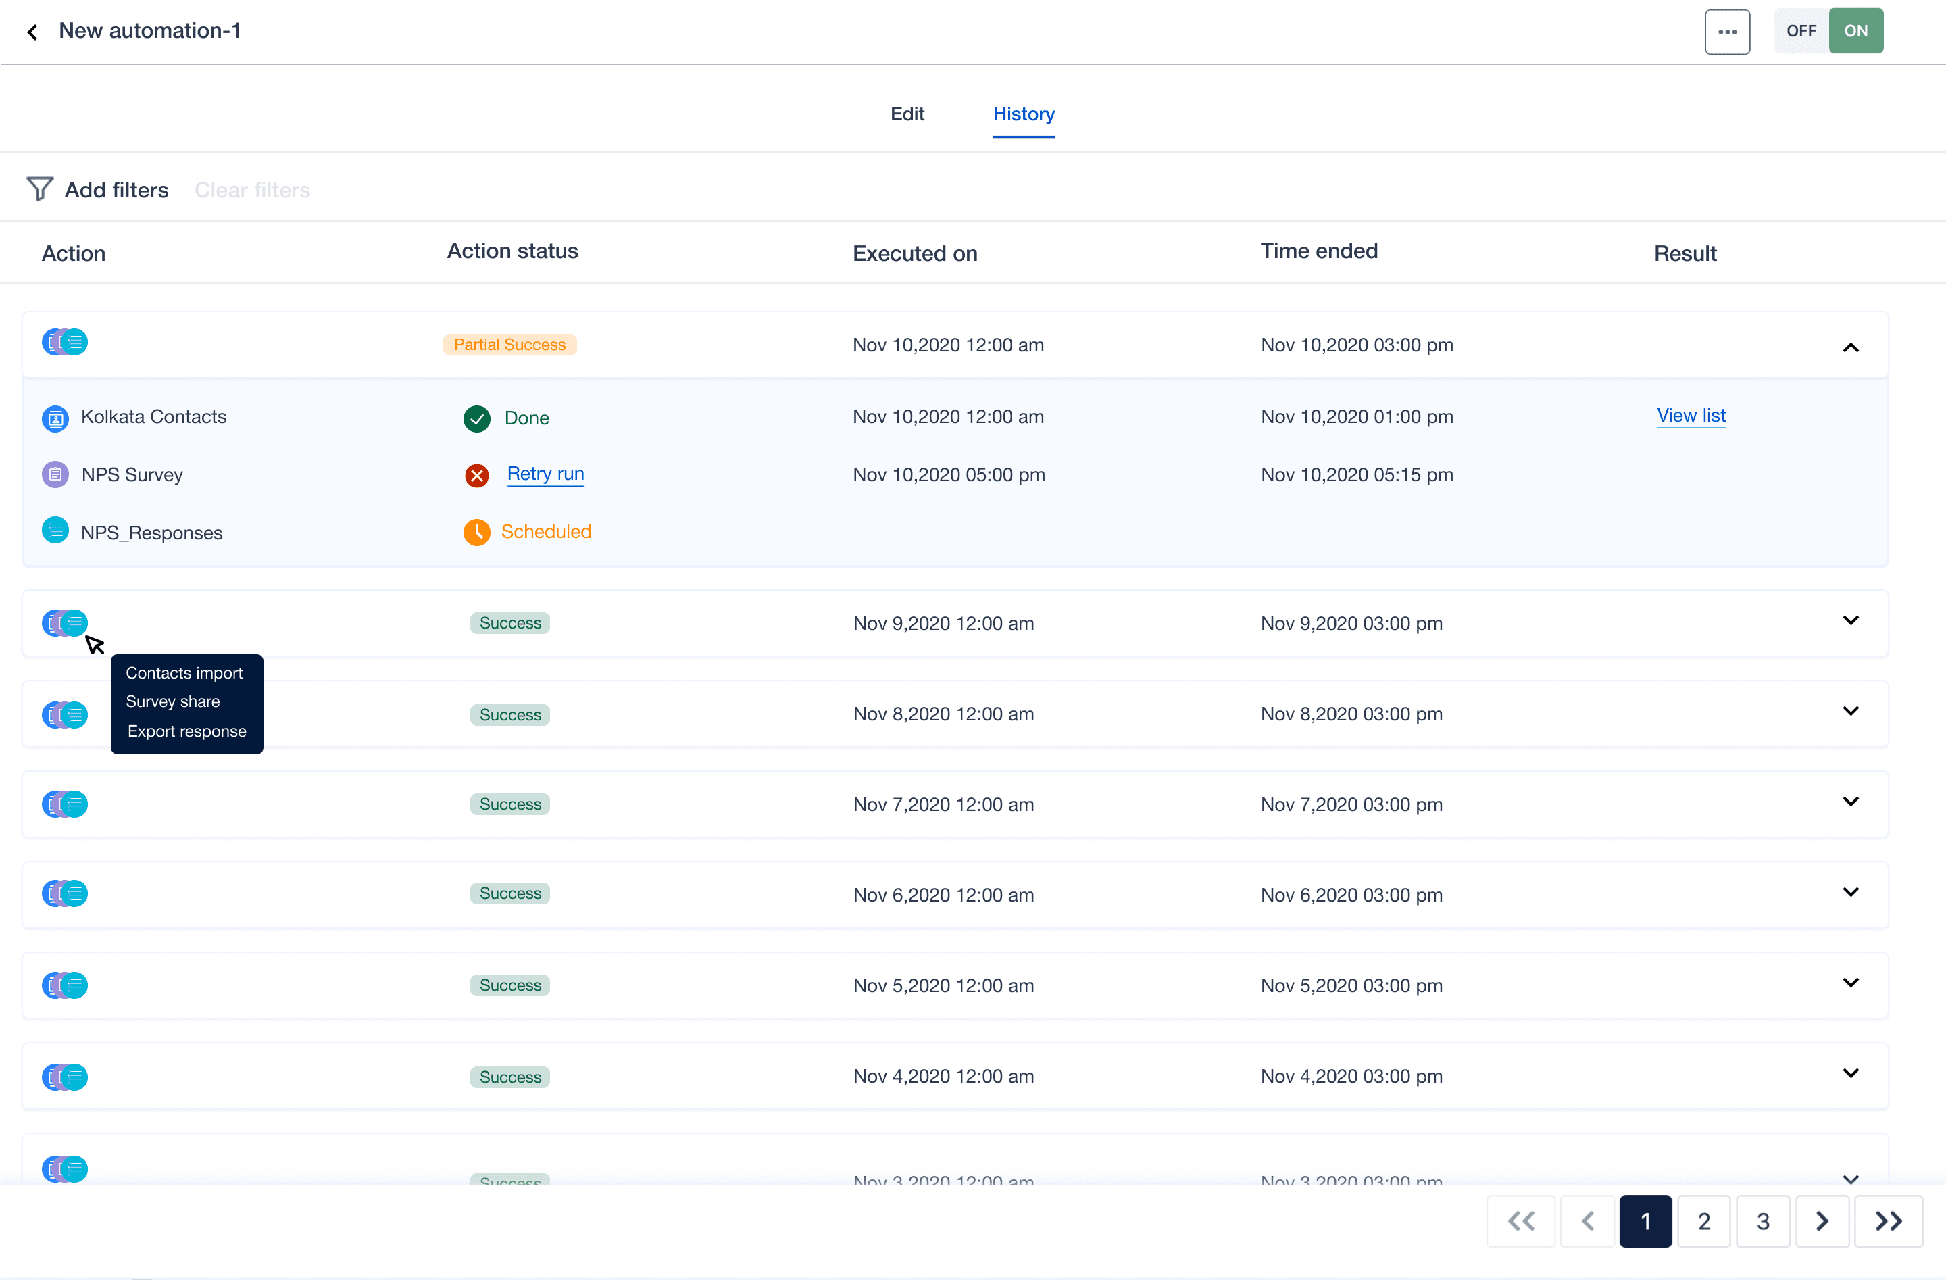Click the NPS Survey share icon

tap(55, 474)
